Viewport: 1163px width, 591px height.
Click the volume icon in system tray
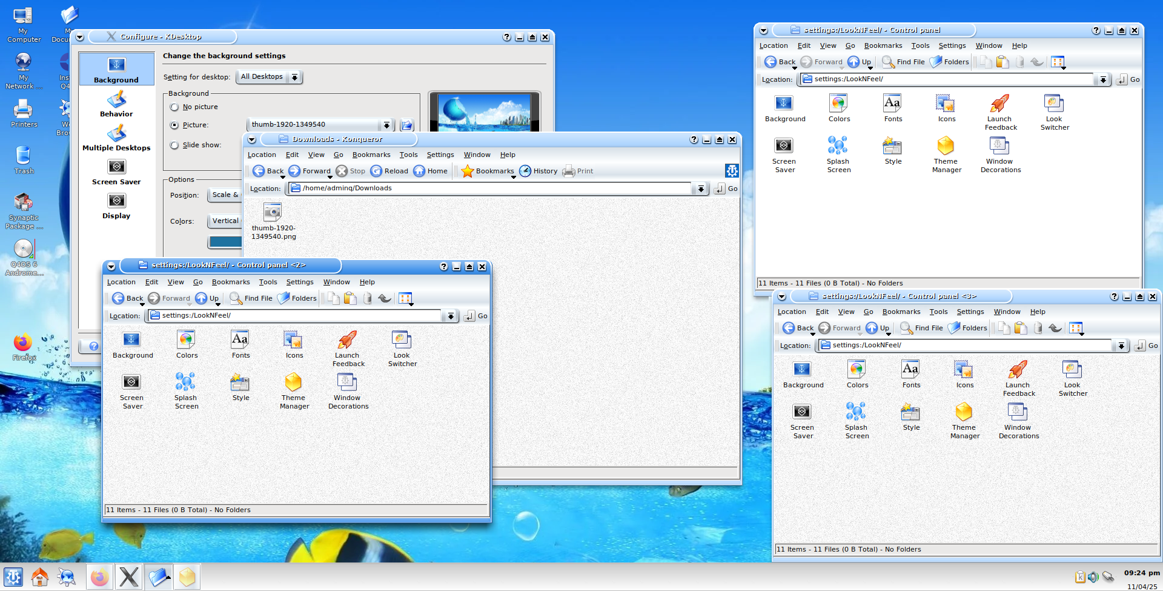[x=1093, y=577]
